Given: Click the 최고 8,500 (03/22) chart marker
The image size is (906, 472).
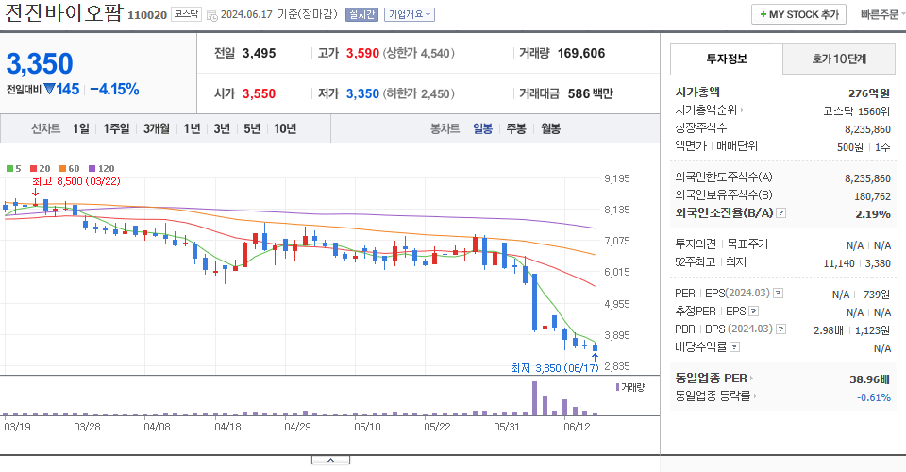Looking at the screenshot, I should 75,181.
